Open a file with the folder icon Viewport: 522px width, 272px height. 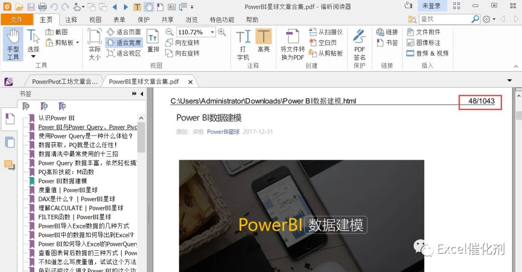coord(19,6)
